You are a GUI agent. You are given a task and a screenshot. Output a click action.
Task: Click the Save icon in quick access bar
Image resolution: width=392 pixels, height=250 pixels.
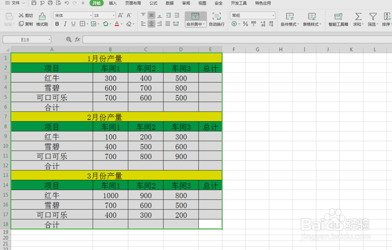tap(34, 3)
